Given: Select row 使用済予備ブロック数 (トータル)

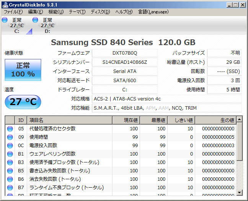Looking at the screenshot, I should [121, 162].
